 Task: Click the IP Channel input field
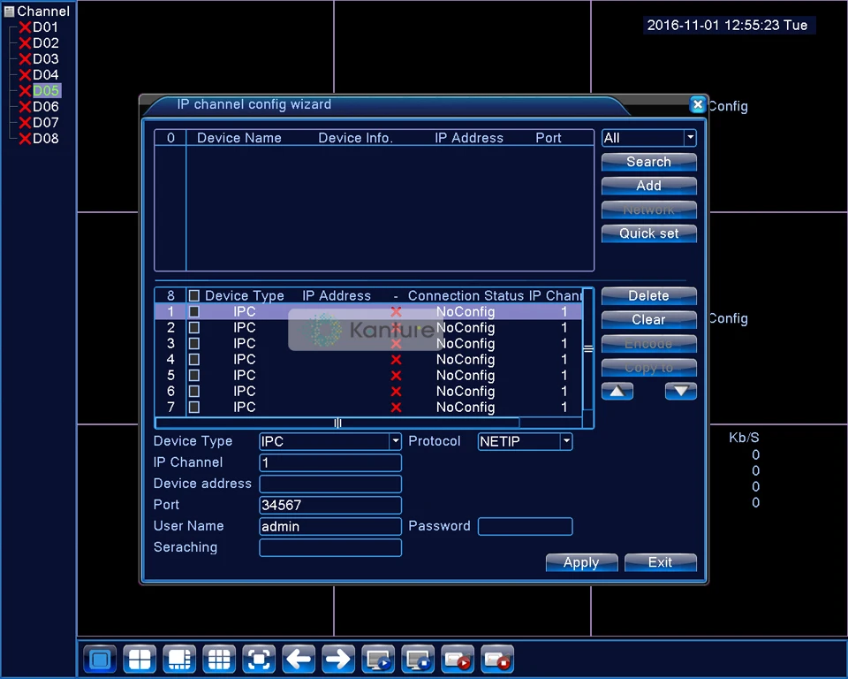point(329,462)
